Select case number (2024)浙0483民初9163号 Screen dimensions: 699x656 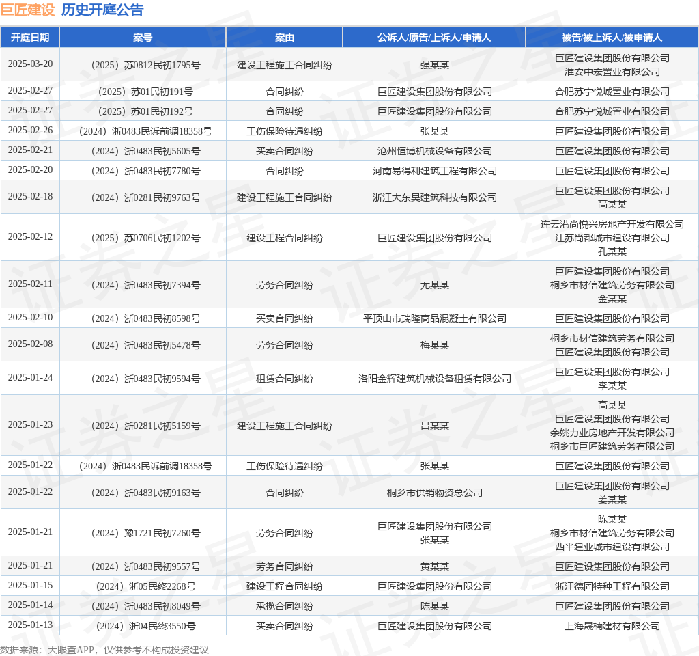(146, 493)
